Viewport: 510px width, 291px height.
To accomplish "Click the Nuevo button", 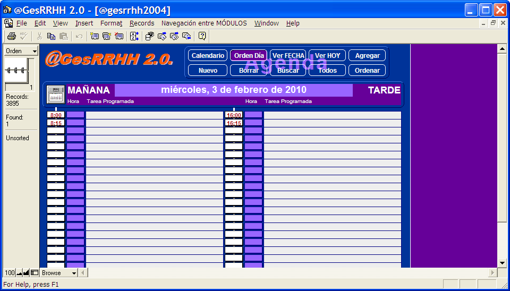I will click(x=208, y=71).
